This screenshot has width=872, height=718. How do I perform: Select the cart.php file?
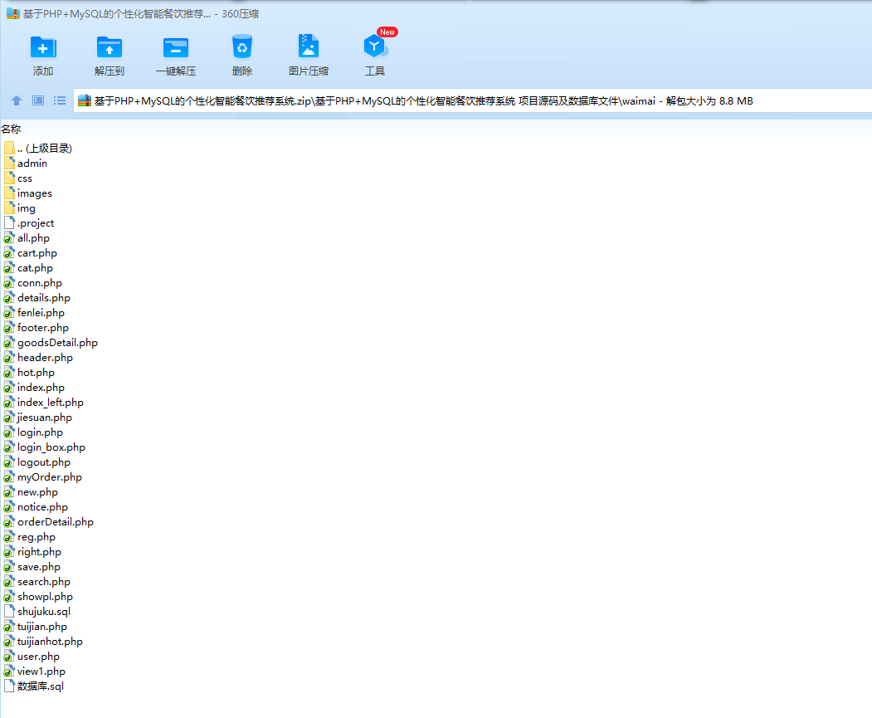[31, 254]
